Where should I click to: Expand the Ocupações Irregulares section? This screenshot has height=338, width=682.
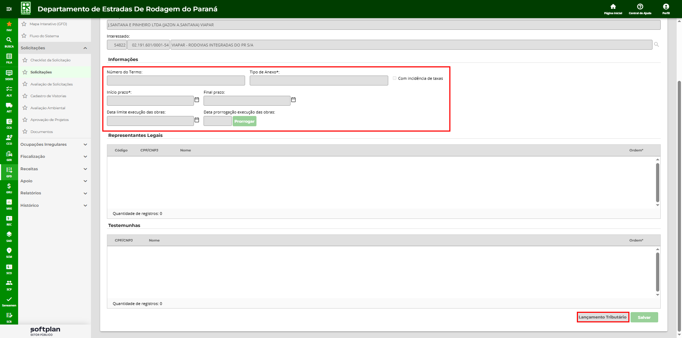tap(53, 145)
